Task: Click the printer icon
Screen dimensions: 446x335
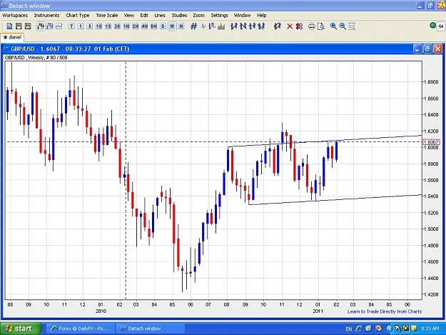Action: (x=312, y=26)
